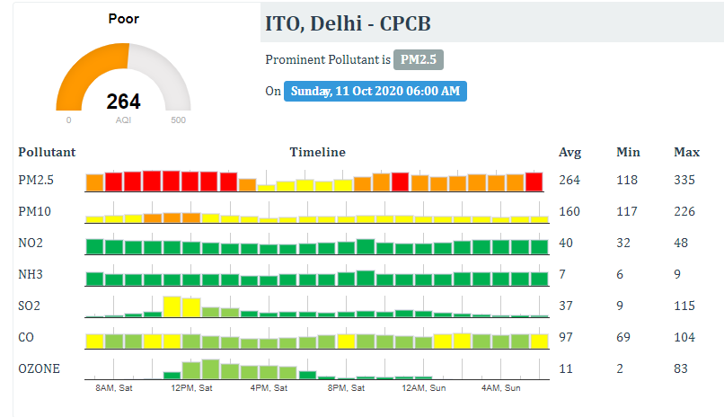Select the OZONE pollutant row label
Screen dimensions: 724x417
click(40, 368)
